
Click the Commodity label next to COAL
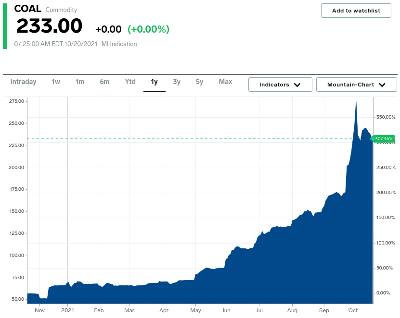[61, 10]
